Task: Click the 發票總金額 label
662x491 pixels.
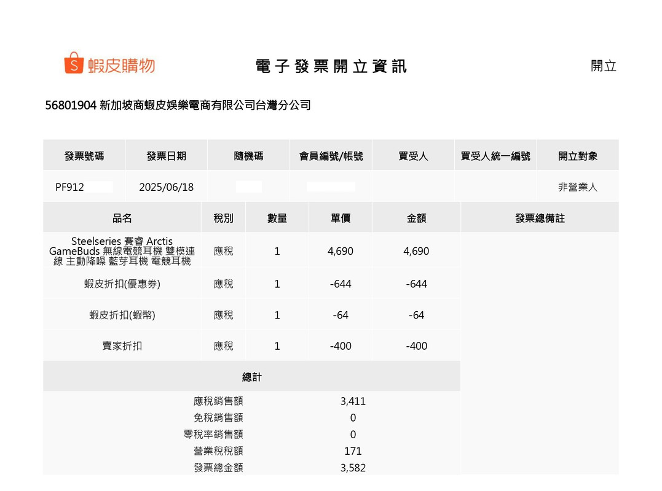Action: click(x=218, y=468)
